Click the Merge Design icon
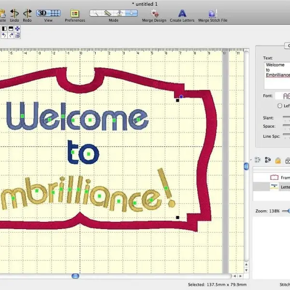 point(154,14)
